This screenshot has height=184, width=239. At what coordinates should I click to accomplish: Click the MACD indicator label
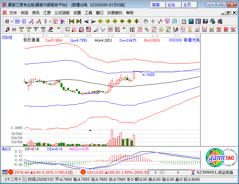[x=6, y=149]
